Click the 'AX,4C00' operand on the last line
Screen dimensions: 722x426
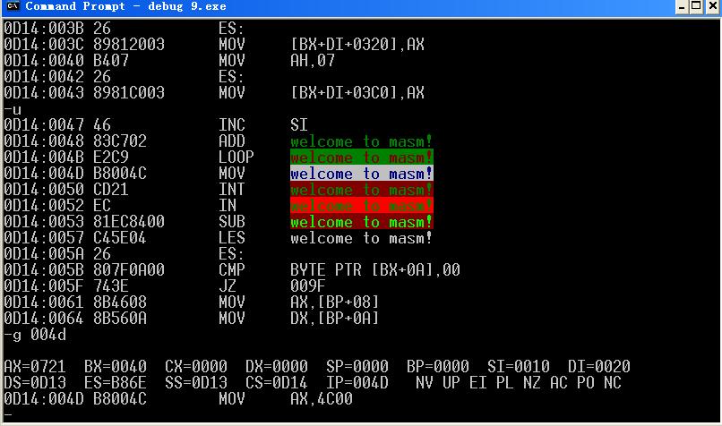[x=322, y=399]
